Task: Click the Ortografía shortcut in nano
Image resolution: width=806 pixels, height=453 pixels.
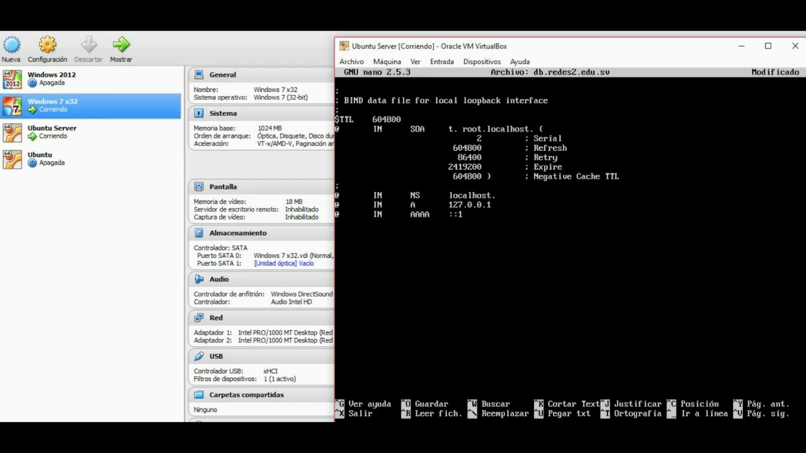Action: pos(632,413)
